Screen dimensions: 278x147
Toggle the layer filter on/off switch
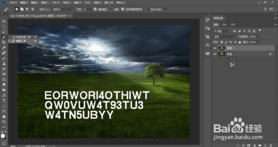click(x=260, y=30)
